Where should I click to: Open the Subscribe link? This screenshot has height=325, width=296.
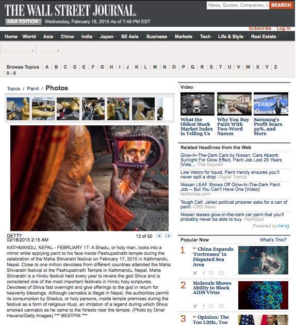click(260, 28)
